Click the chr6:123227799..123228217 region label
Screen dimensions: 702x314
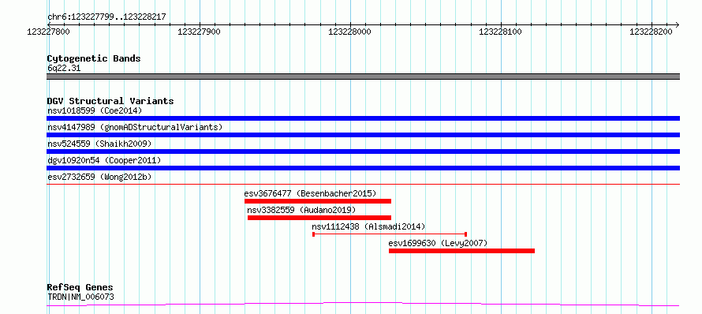(x=106, y=17)
